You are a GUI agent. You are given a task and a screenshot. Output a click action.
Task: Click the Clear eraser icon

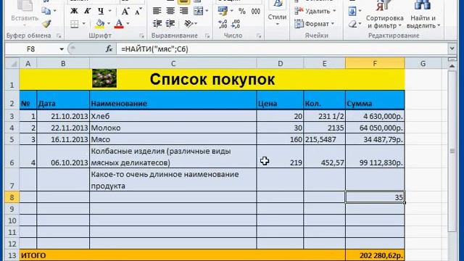(x=352, y=24)
